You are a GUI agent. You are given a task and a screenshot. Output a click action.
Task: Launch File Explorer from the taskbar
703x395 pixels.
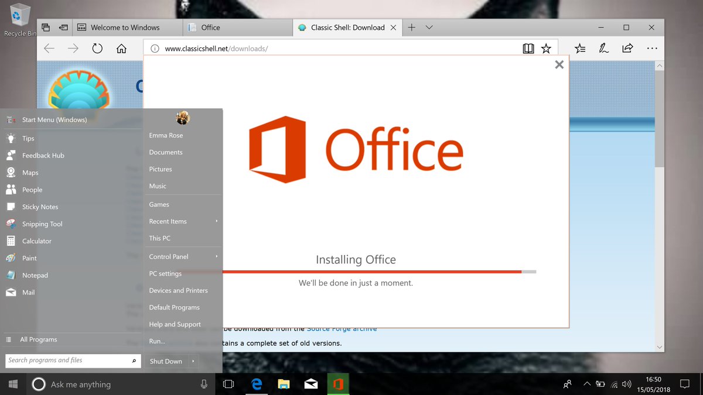tap(284, 384)
